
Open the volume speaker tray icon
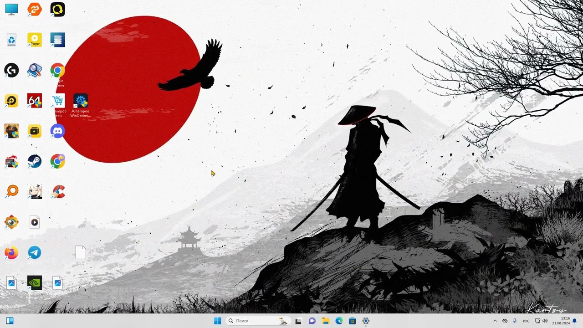coord(545,321)
